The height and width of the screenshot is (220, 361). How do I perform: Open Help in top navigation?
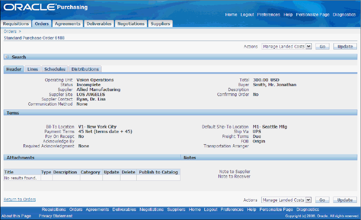(288, 14)
